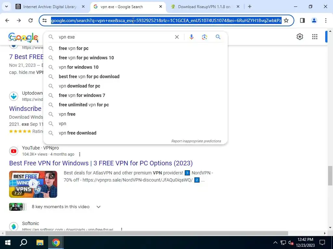Image resolution: width=333 pixels, height=249 pixels.
Task: Open Chrome side panel
Action: pyautogui.click(x=302, y=20)
